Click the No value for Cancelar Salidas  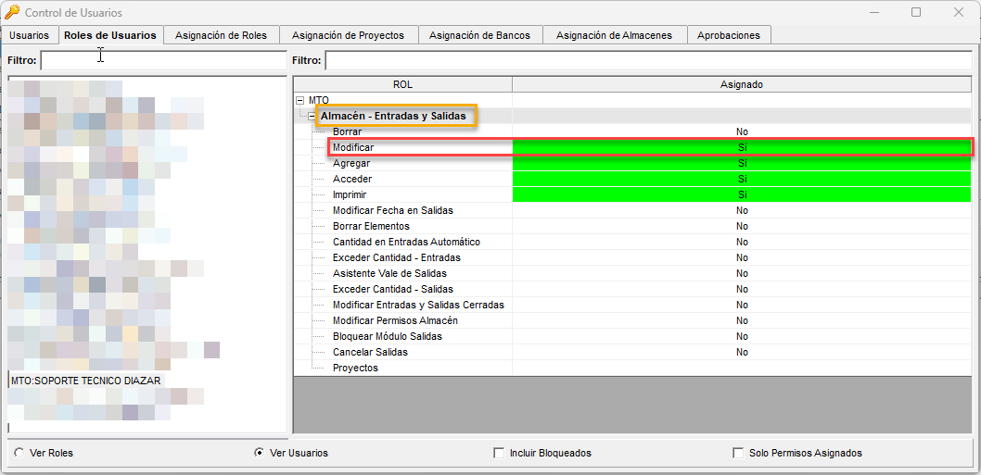742,352
